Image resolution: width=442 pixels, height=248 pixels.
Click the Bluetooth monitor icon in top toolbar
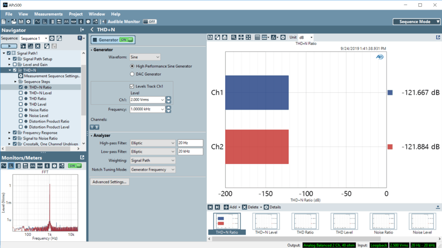(81, 22)
